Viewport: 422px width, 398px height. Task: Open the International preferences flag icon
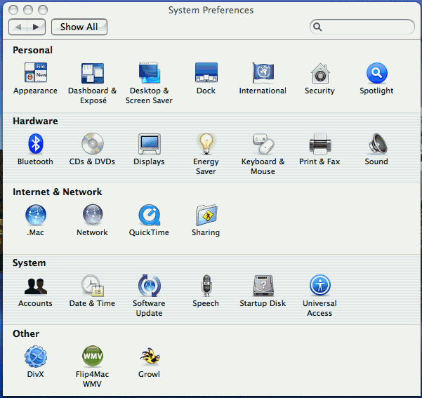point(263,73)
